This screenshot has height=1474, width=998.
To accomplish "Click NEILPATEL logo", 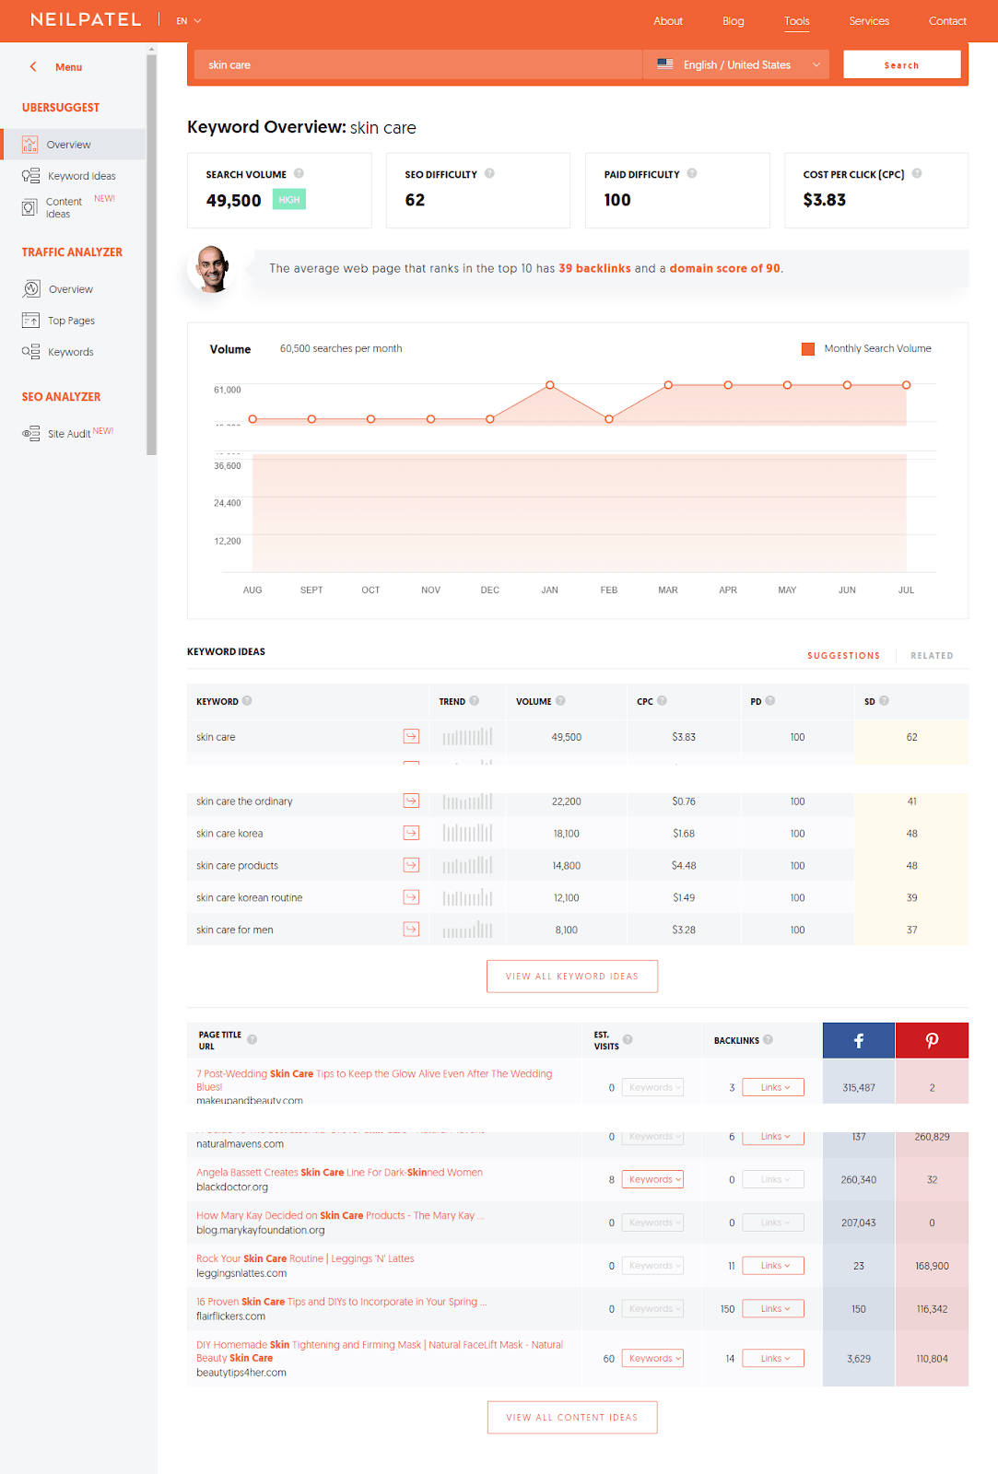I will [x=86, y=19].
